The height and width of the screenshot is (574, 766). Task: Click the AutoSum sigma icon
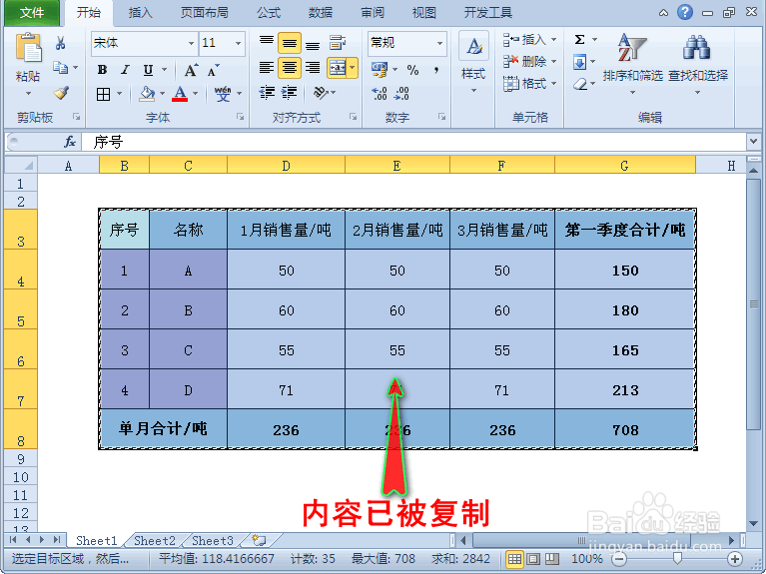tap(580, 40)
